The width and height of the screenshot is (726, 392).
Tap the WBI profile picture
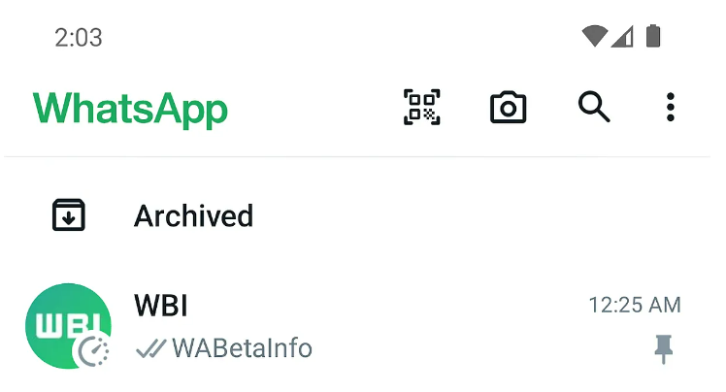68,326
